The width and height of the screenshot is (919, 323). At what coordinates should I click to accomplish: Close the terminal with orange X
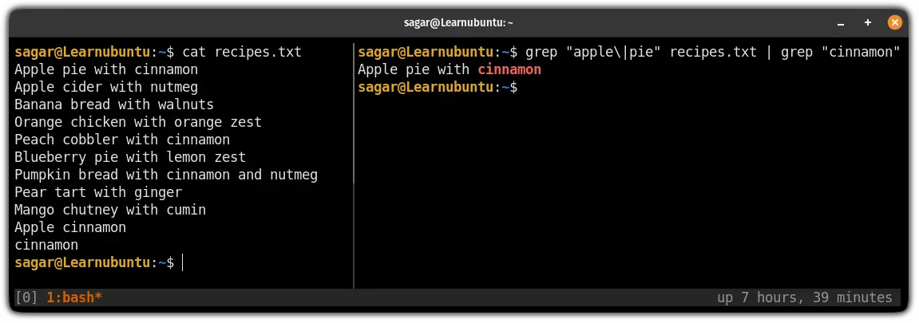(x=895, y=23)
